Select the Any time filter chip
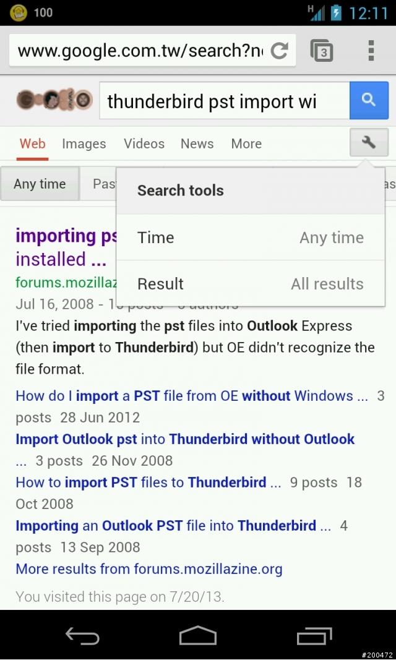The image size is (396, 660). pos(40,184)
